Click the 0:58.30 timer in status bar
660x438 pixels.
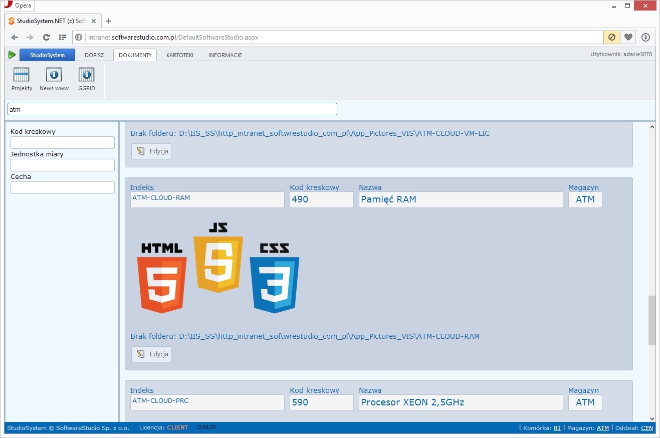(207, 427)
